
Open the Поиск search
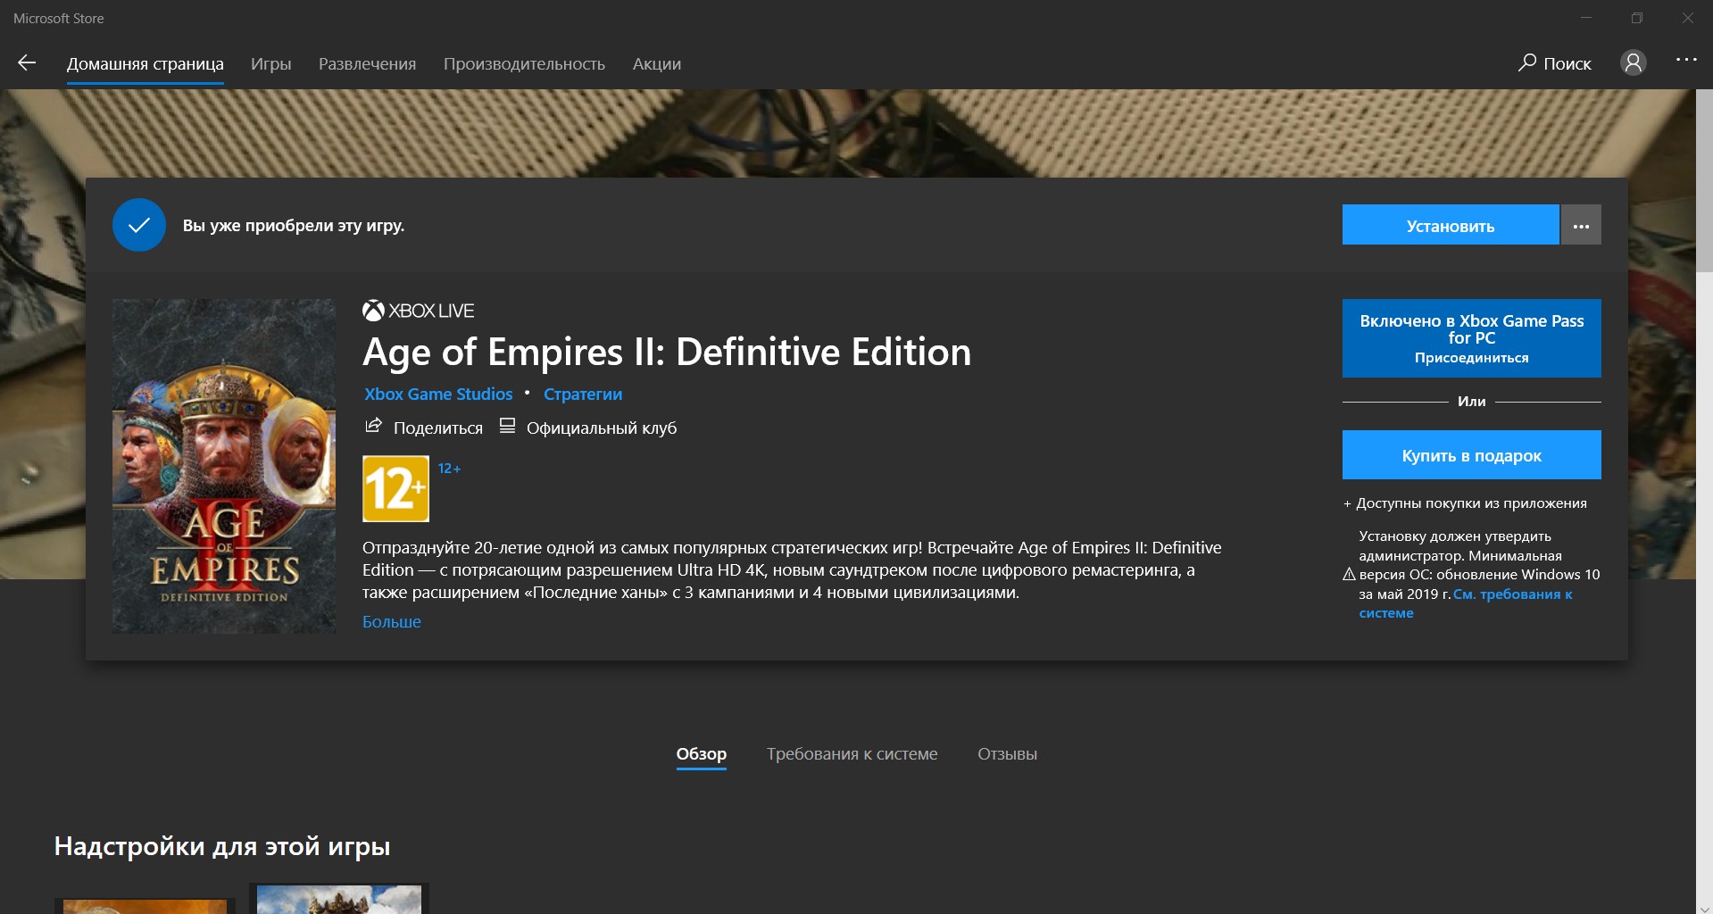(x=1554, y=63)
